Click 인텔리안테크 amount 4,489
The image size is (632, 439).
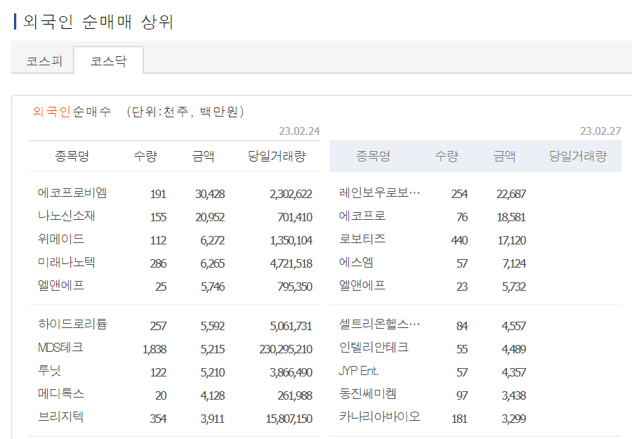coord(513,350)
